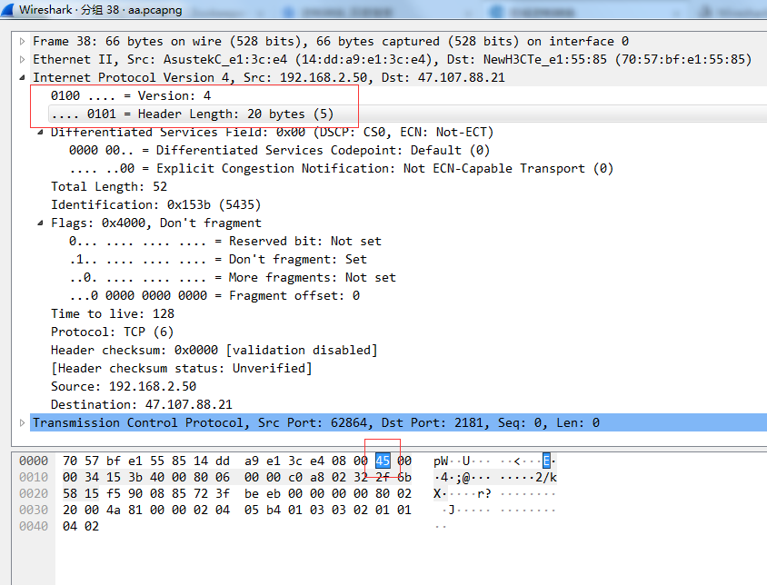
Task: Click the Wireshark shark fin title icon
Action: 7,9
